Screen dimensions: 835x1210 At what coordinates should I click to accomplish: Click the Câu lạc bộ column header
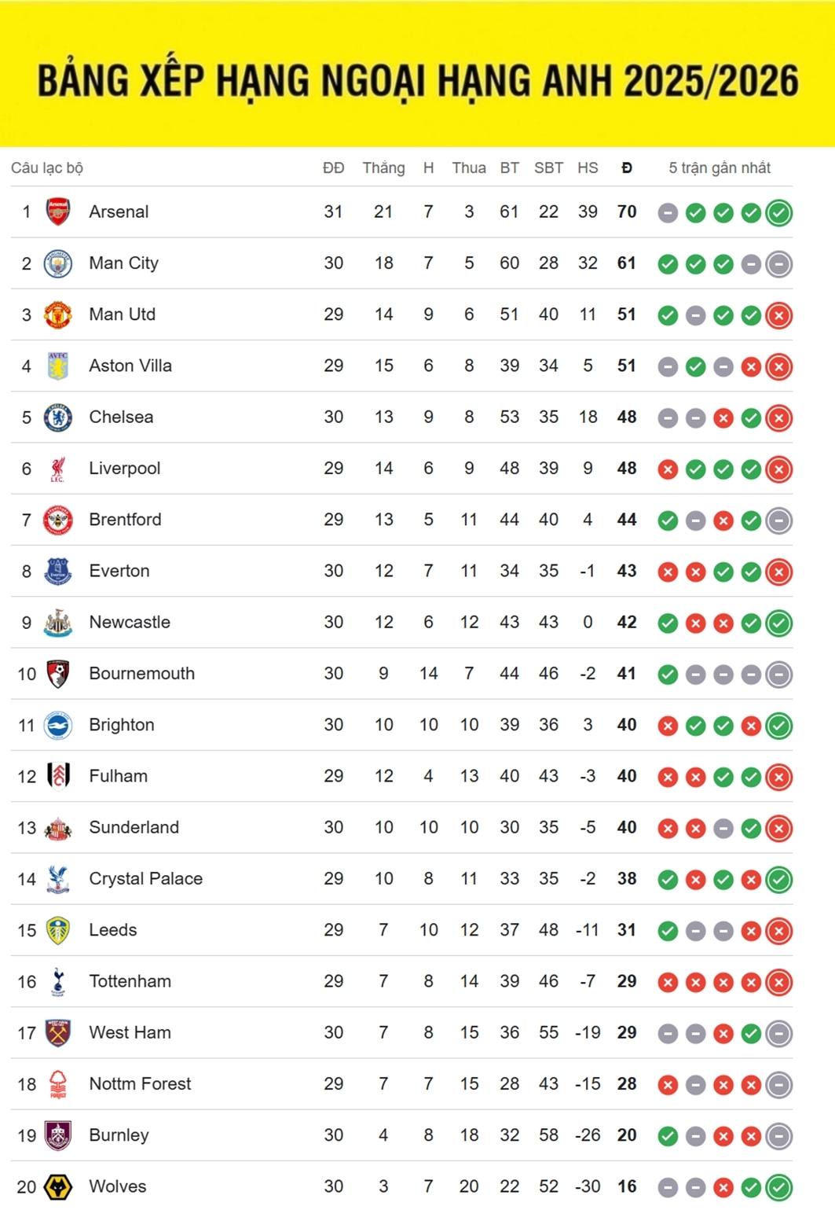[x=47, y=167]
